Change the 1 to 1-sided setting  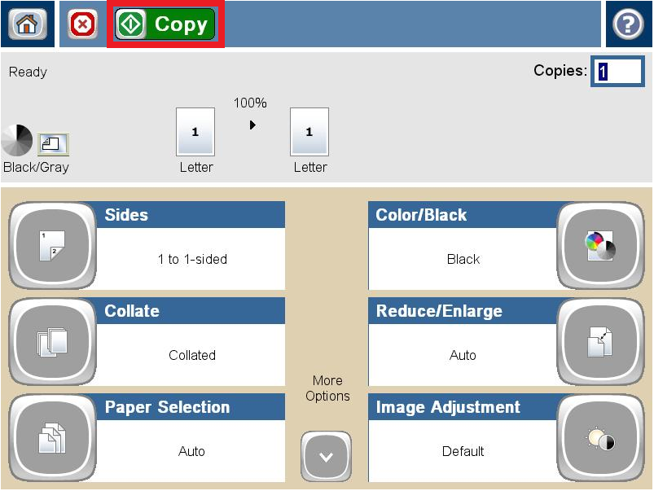[191, 259]
